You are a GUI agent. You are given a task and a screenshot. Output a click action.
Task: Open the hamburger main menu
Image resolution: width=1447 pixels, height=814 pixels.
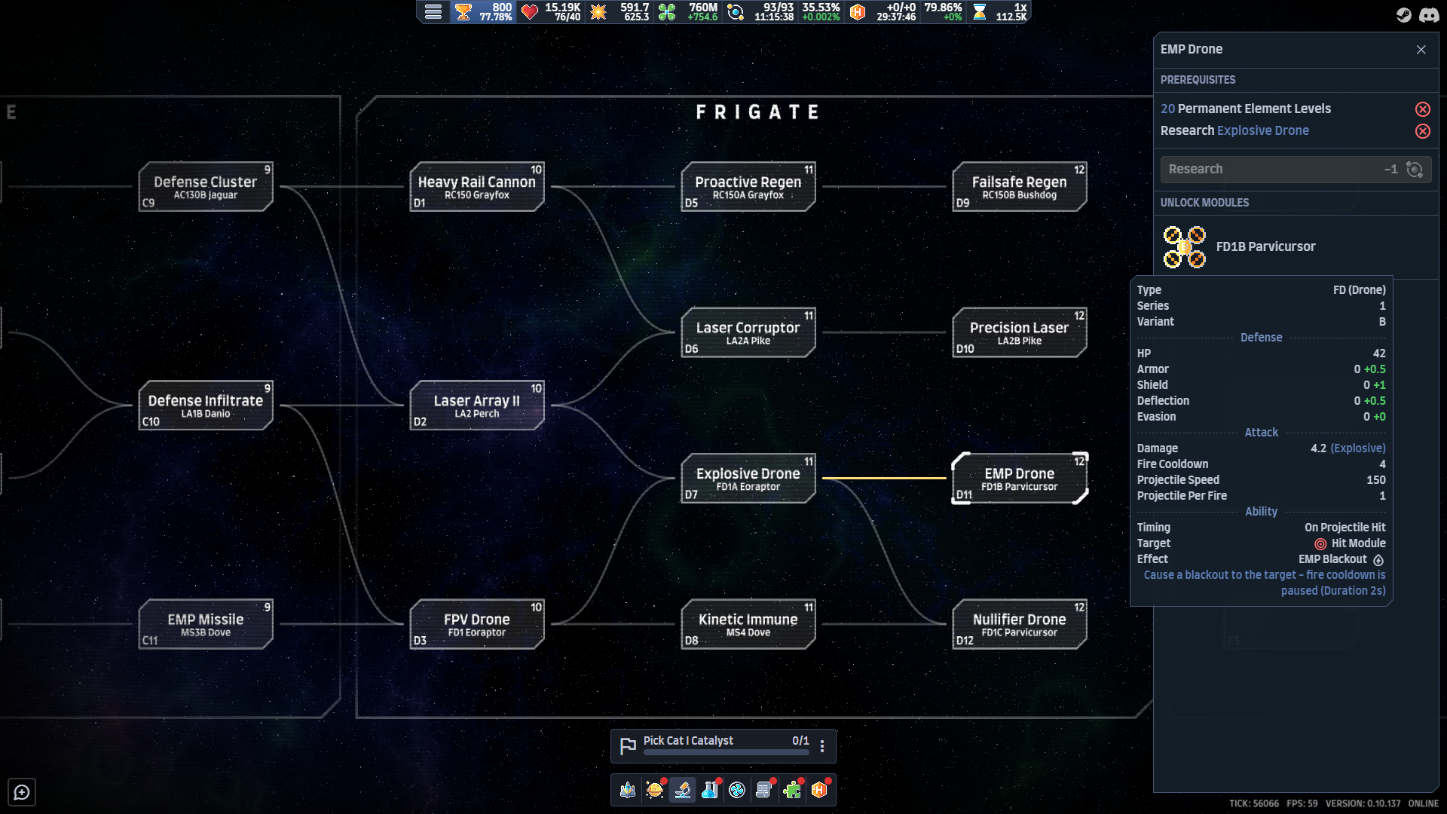click(x=433, y=11)
